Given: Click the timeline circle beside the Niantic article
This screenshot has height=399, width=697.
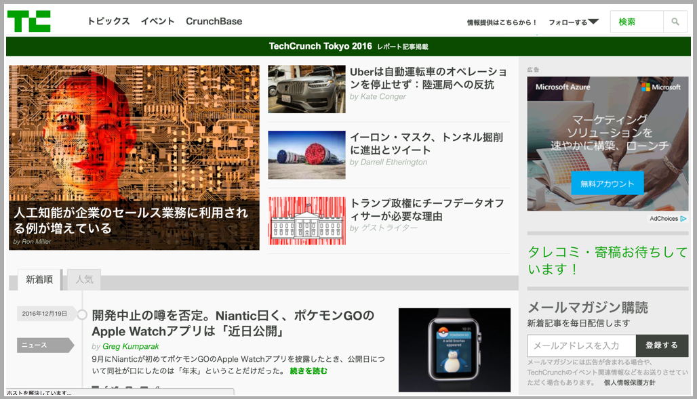Looking at the screenshot, I should (82, 314).
